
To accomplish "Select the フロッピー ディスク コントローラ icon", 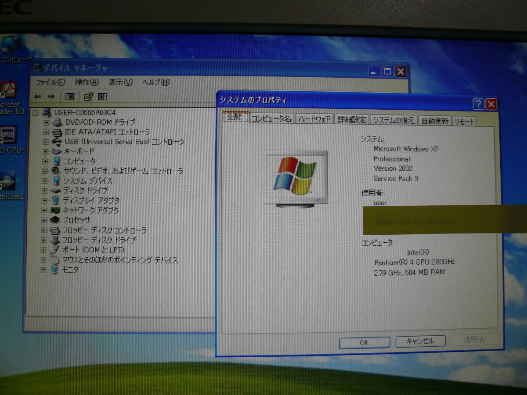I will pyautogui.click(x=55, y=230).
